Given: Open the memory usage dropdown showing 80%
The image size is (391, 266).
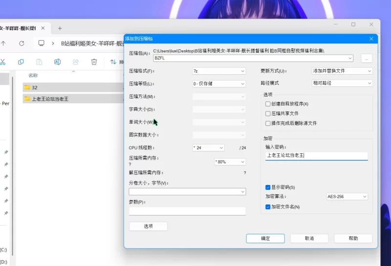Looking at the screenshot, I should [230, 162].
